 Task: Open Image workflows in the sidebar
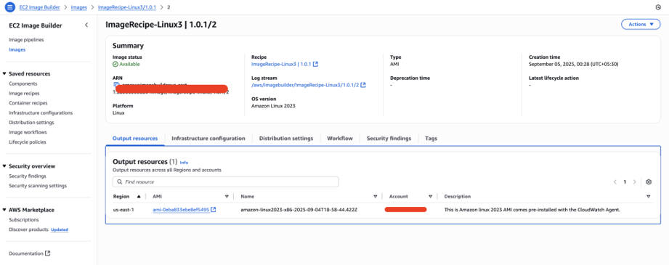click(x=28, y=132)
